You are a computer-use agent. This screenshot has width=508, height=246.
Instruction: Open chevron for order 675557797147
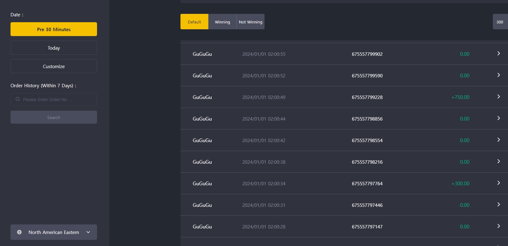tap(498, 226)
